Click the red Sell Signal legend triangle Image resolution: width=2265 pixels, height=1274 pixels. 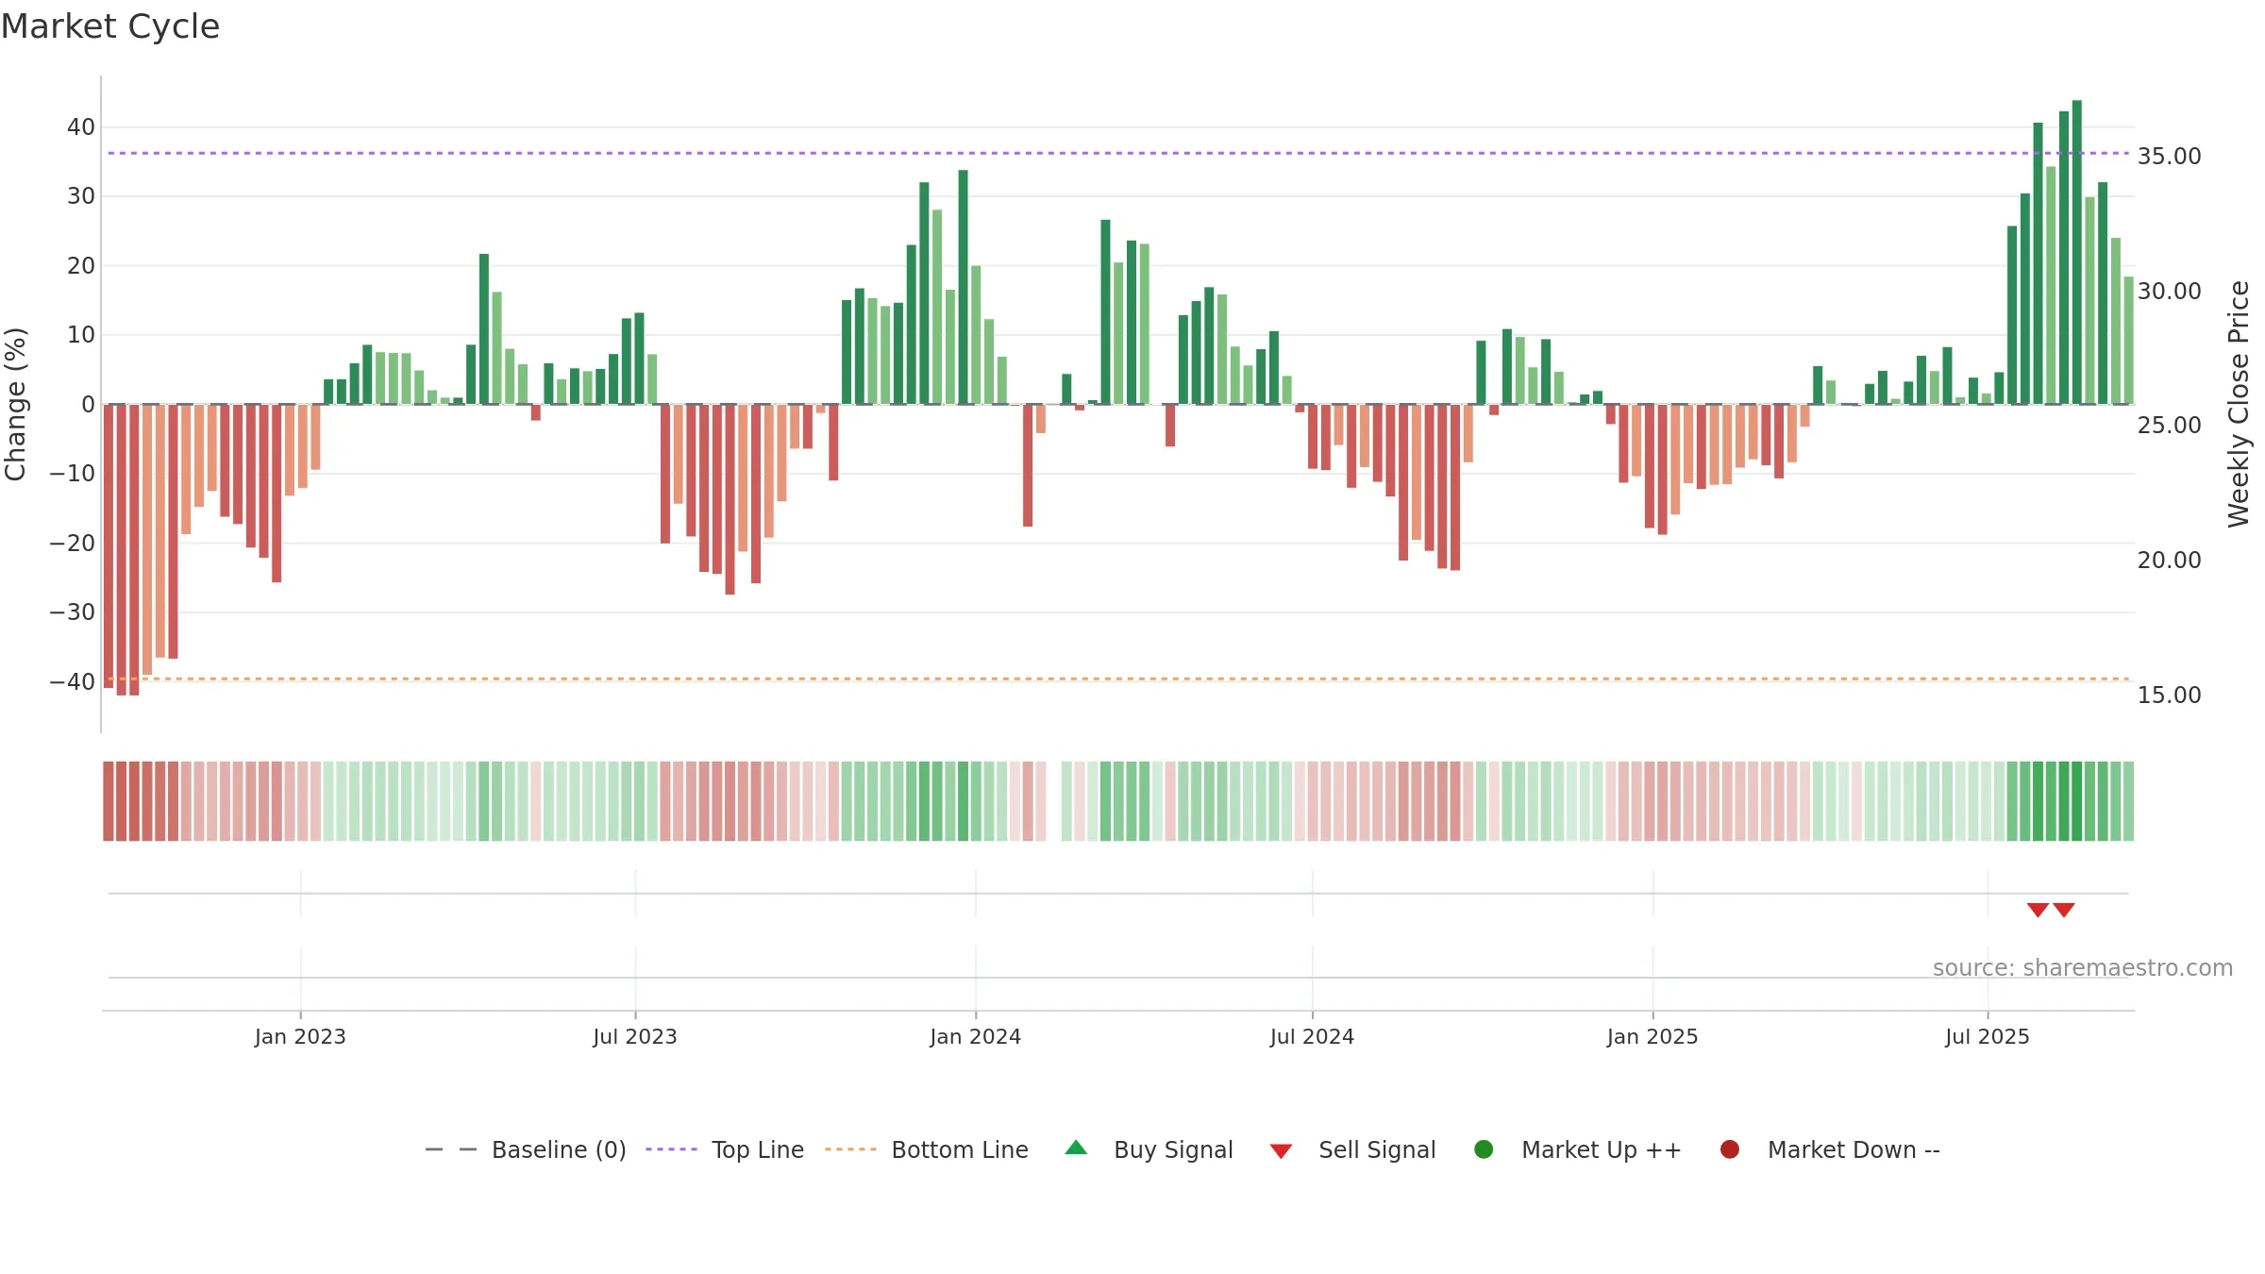(1281, 1151)
